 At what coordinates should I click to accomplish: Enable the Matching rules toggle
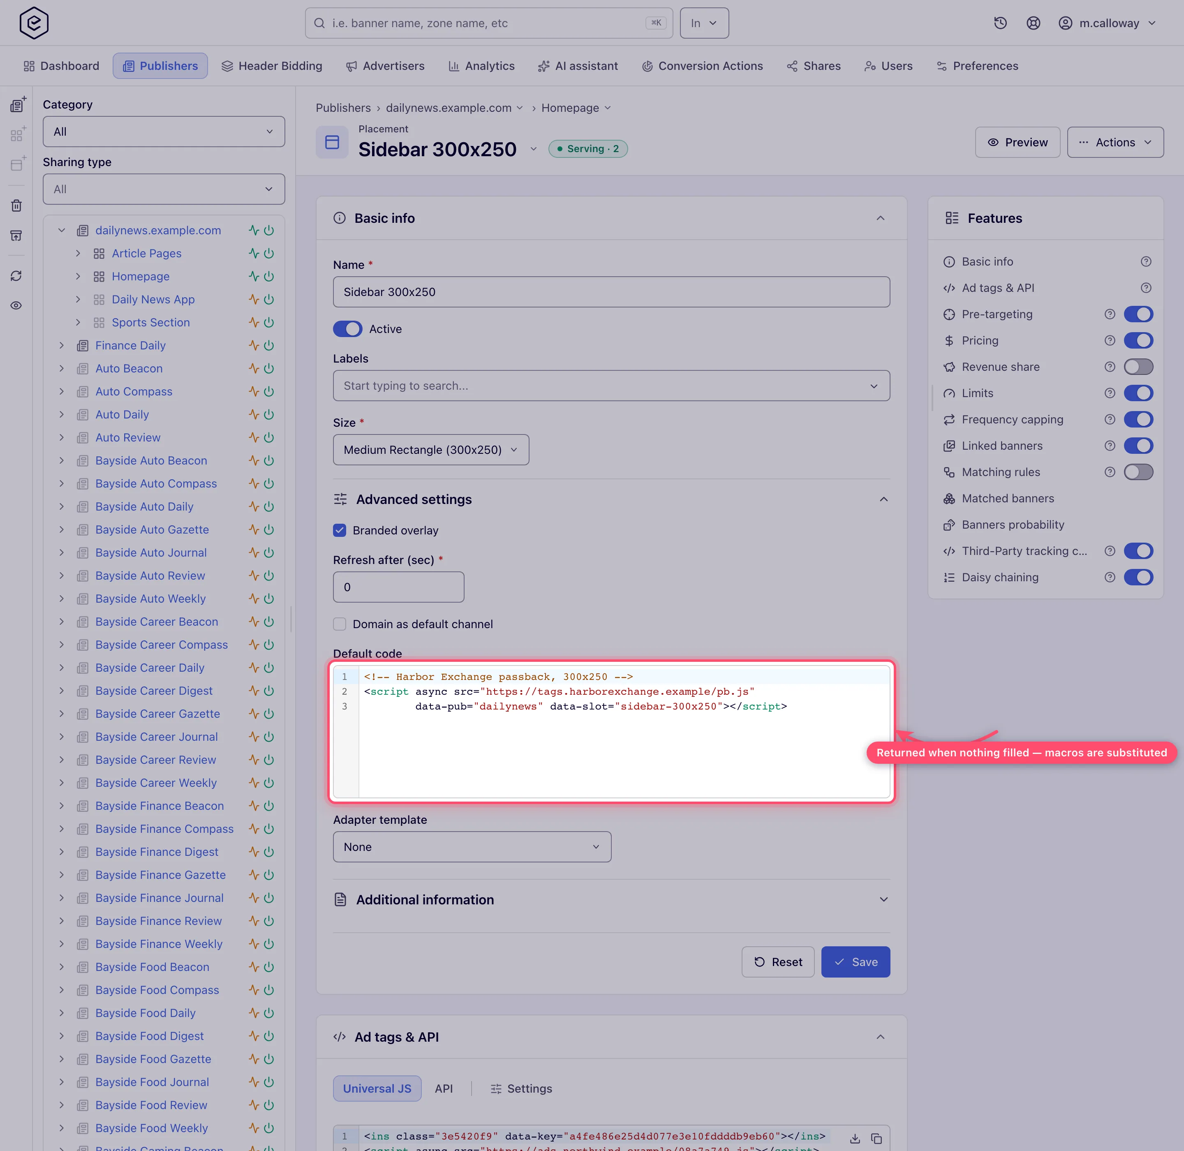1138,472
